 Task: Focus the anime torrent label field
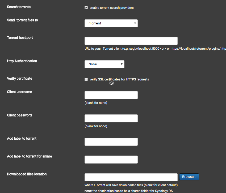click(x=111, y=160)
